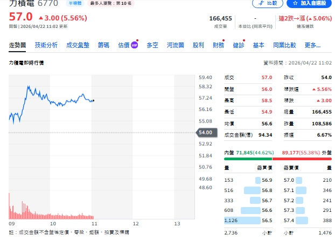Viewport: 335px width, 242px height.
Task: Click the bid volume bar at 56.5
Action: [242, 220]
